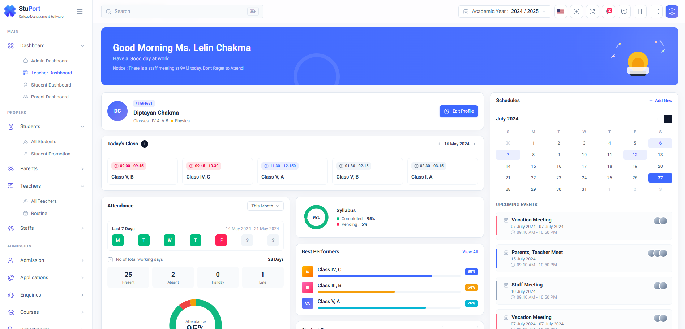Click the StuPort logo
This screenshot has width=685, height=329.
[34, 12]
